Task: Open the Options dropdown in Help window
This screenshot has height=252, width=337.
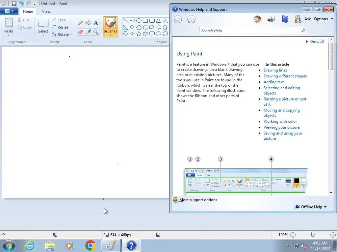Action: [x=324, y=19]
